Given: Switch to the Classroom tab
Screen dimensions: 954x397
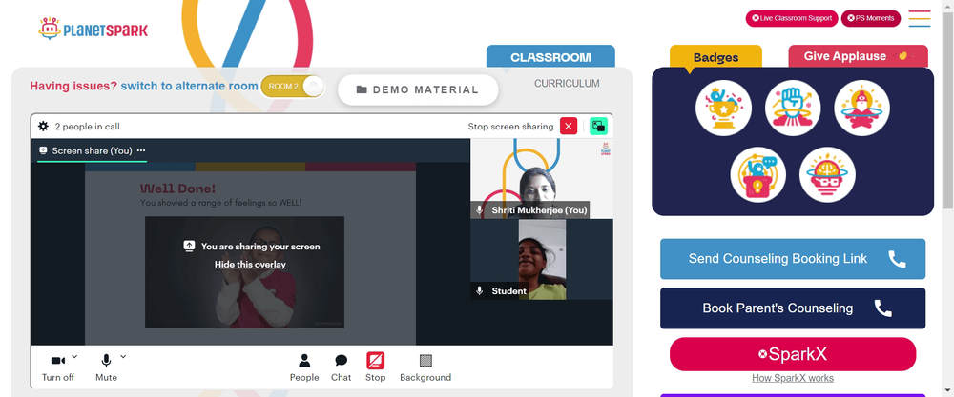Looking at the screenshot, I should (550, 57).
